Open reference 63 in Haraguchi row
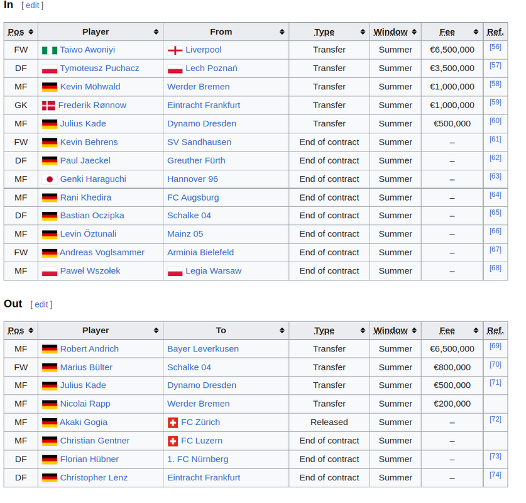 [x=495, y=176]
